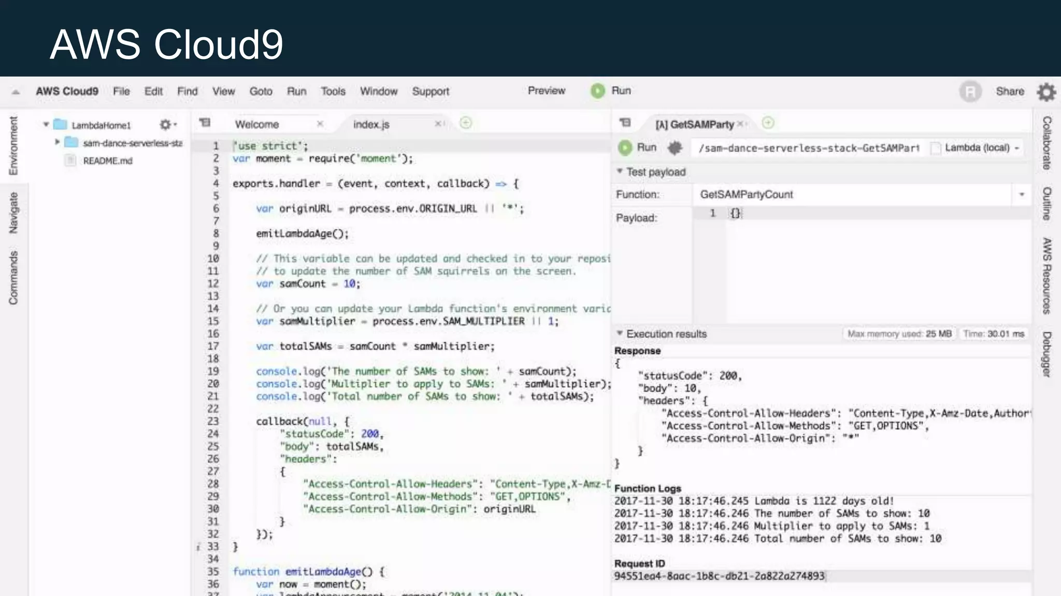
Task: Add a new tab in the right pane
Action: coord(768,123)
